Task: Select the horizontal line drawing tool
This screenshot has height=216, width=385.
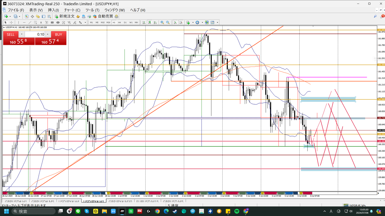Action: tap(24, 22)
